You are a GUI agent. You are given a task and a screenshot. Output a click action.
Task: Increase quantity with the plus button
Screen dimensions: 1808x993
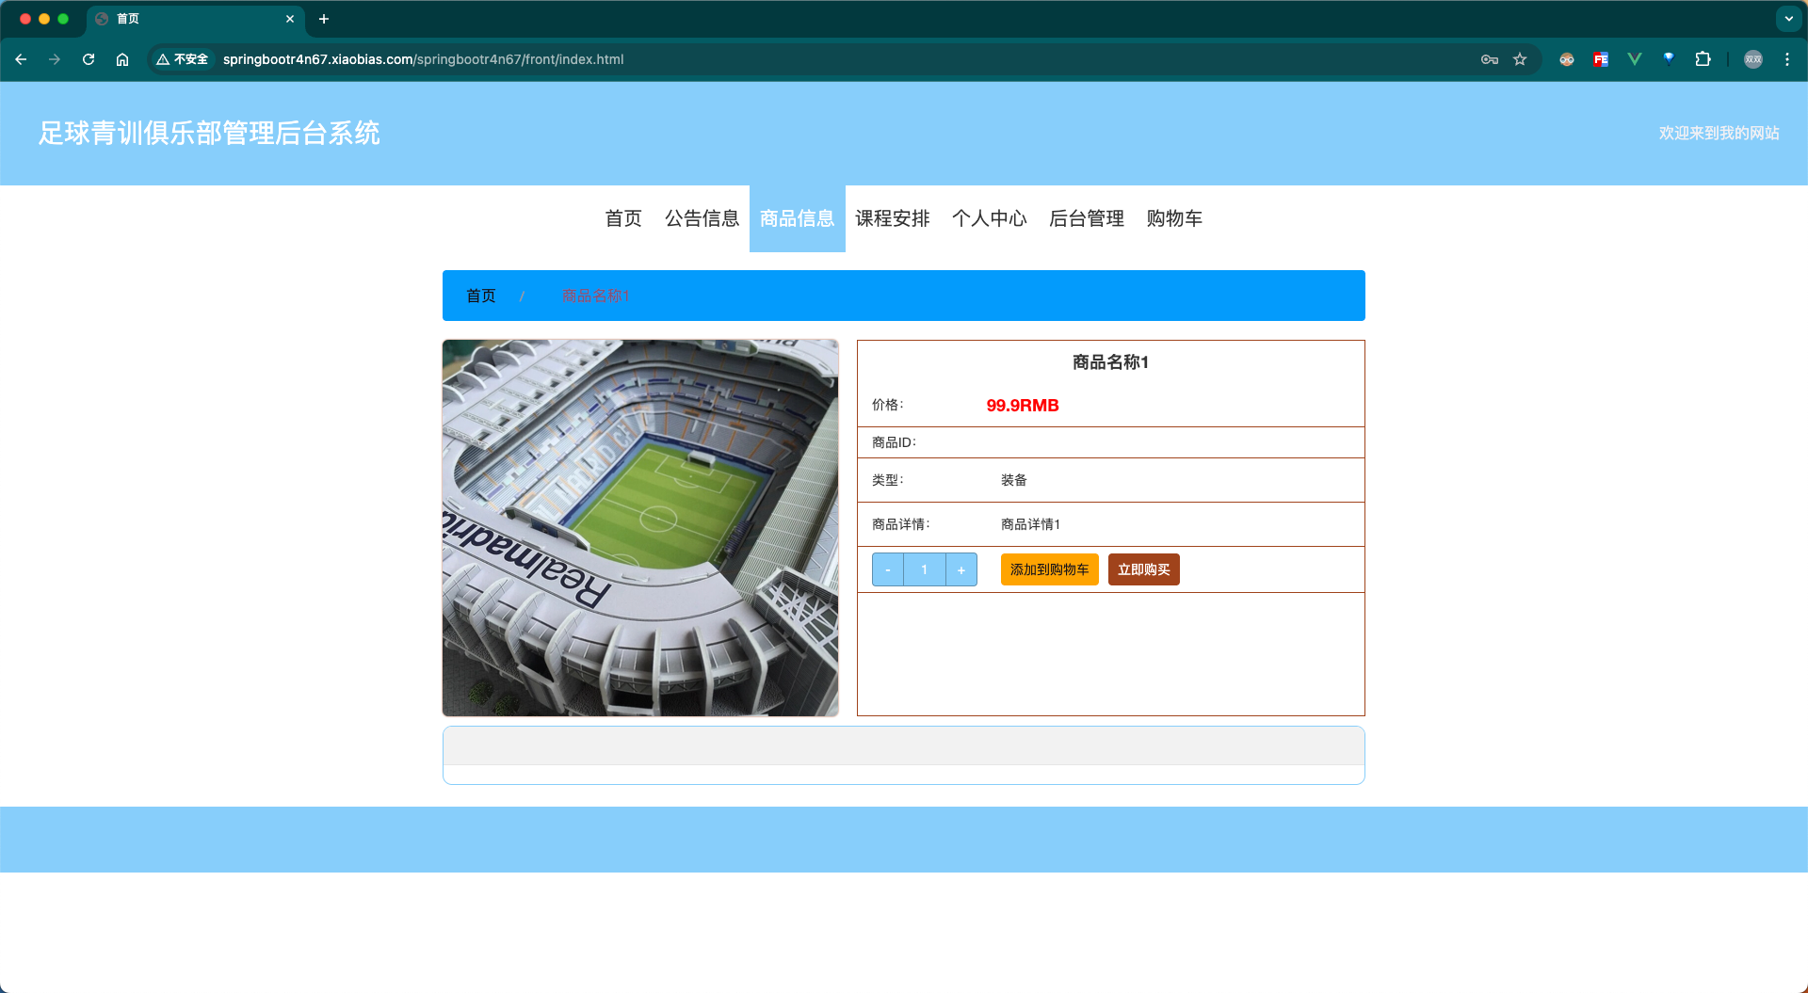(x=961, y=569)
